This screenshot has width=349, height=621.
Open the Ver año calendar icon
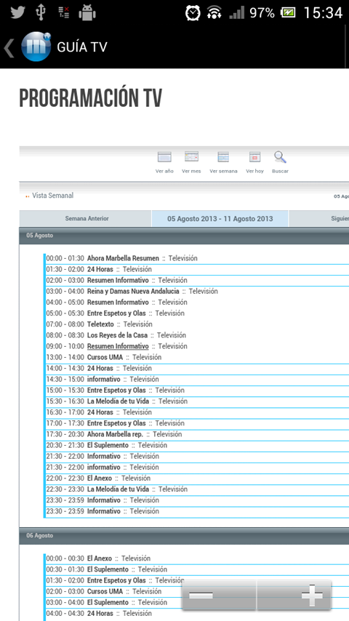click(164, 157)
